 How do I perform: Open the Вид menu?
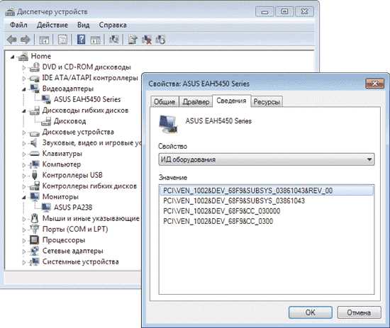click(83, 25)
